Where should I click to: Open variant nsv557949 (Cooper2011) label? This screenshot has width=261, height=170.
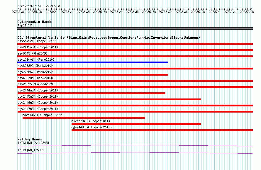click(91, 121)
